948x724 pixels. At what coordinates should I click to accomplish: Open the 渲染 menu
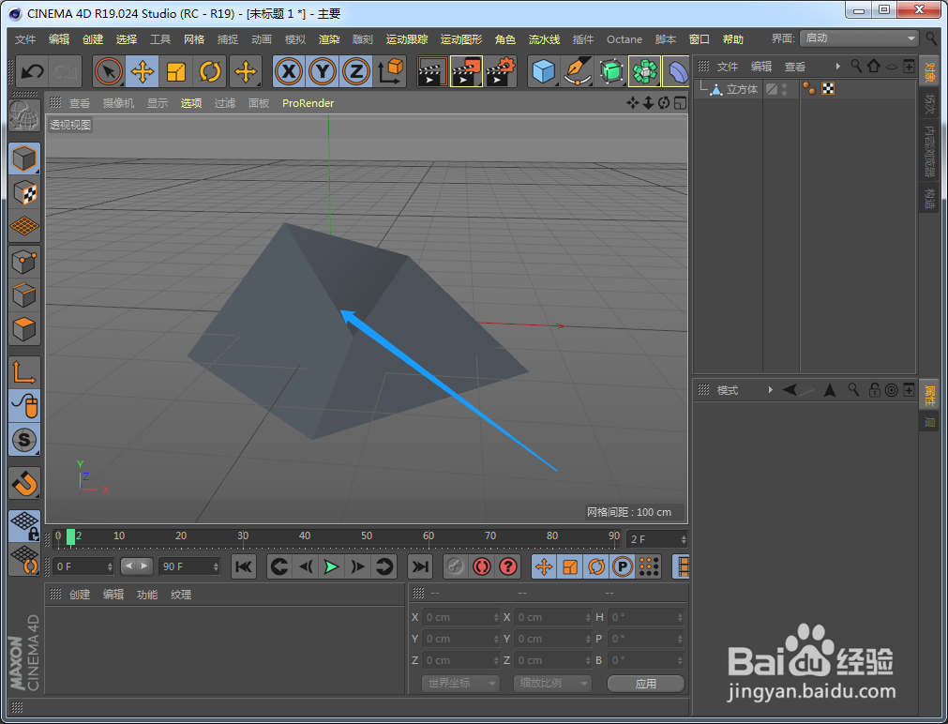(329, 39)
